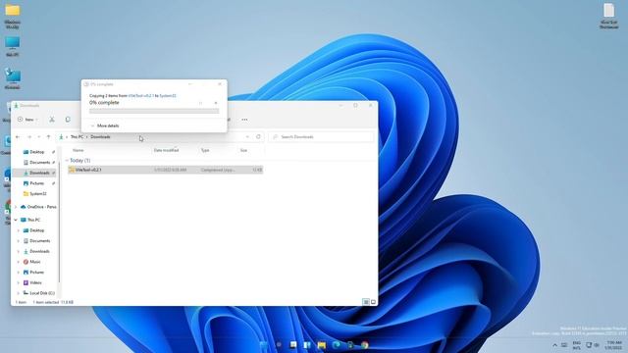The width and height of the screenshot is (628, 353).
Task: Click the Search Downloads field
Action: pos(321,137)
